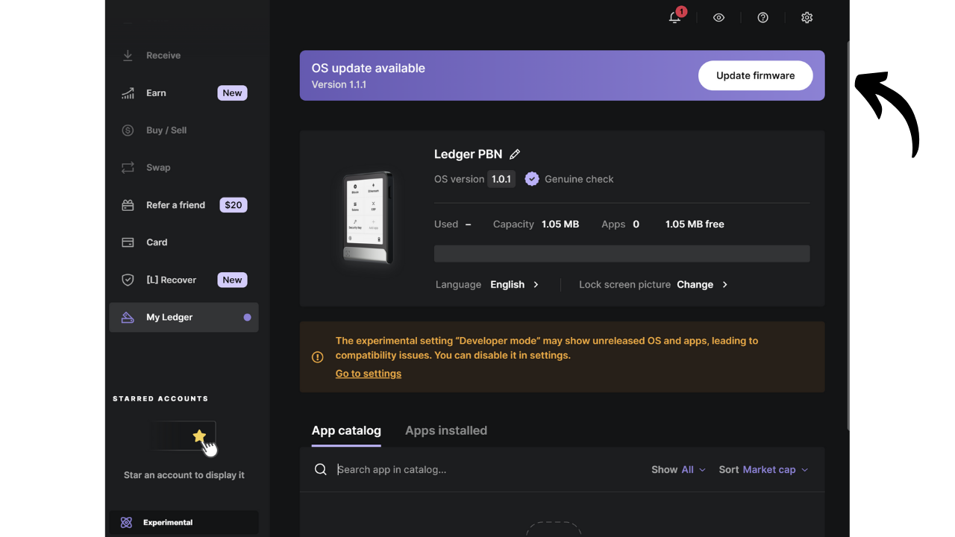The image size is (955, 537).
Task: Click the notification bell
Action: pos(674,17)
